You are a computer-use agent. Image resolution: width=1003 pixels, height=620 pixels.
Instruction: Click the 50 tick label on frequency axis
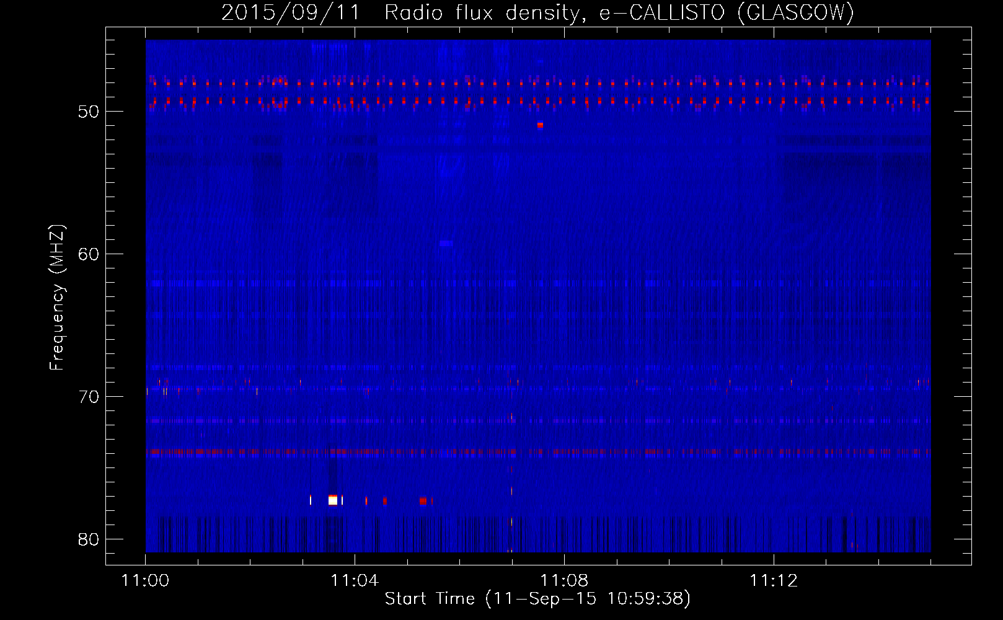[89, 112]
